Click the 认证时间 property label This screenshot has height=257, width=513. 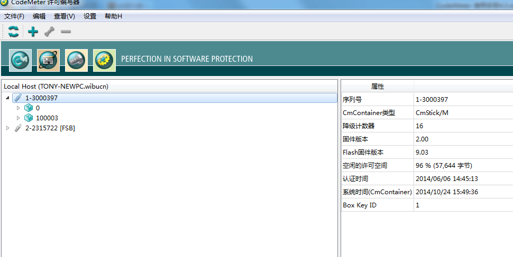coord(355,178)
